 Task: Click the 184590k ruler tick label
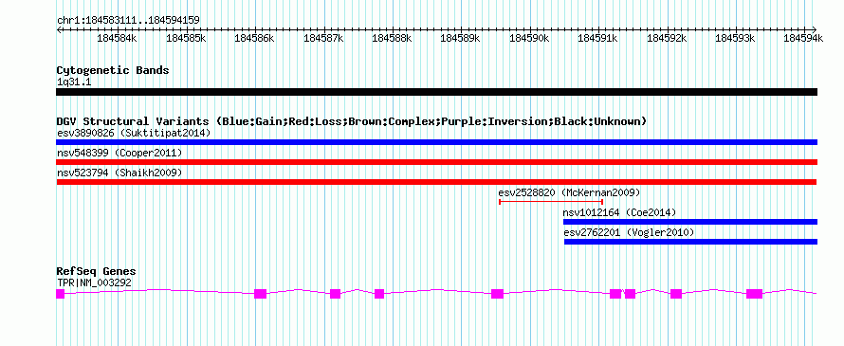coord(529,38)
